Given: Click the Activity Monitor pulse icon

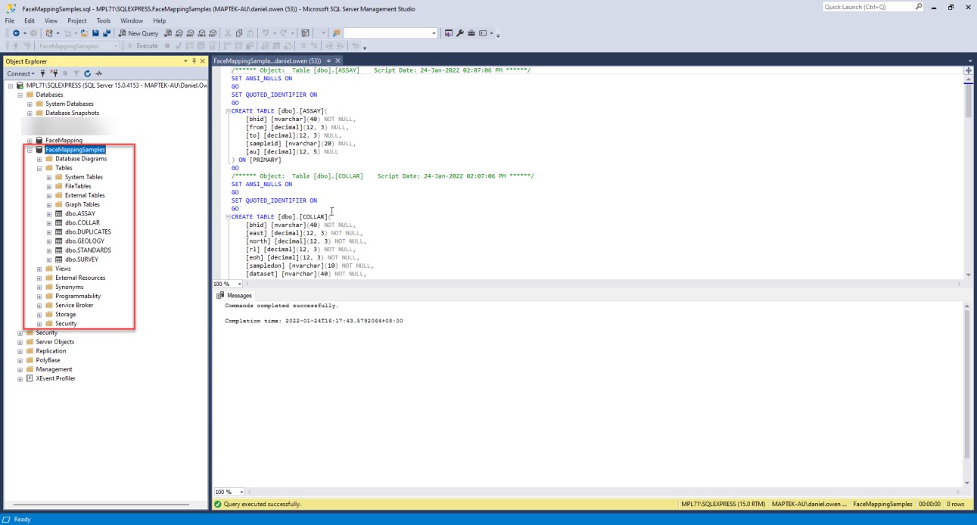Looking at the screenshot, I should [x=98, y=73].
